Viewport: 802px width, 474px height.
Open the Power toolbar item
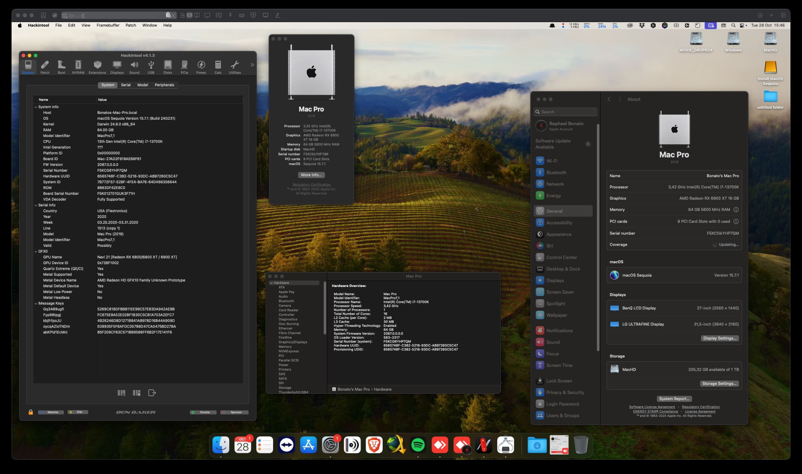(x=201, y=67)
